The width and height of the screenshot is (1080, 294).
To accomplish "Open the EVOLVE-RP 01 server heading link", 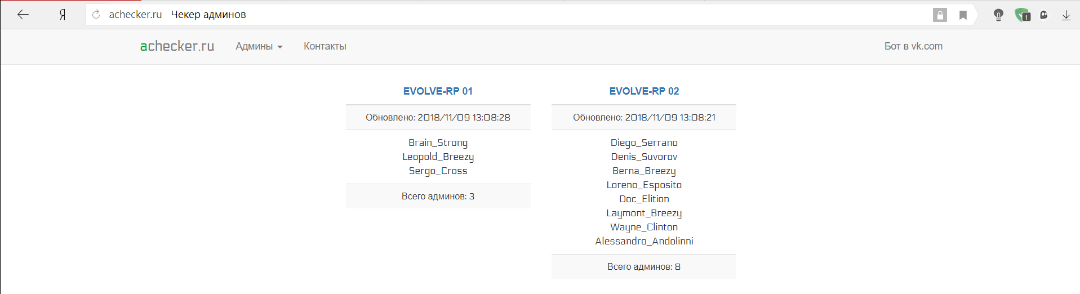I will click(x=438, y=91).
